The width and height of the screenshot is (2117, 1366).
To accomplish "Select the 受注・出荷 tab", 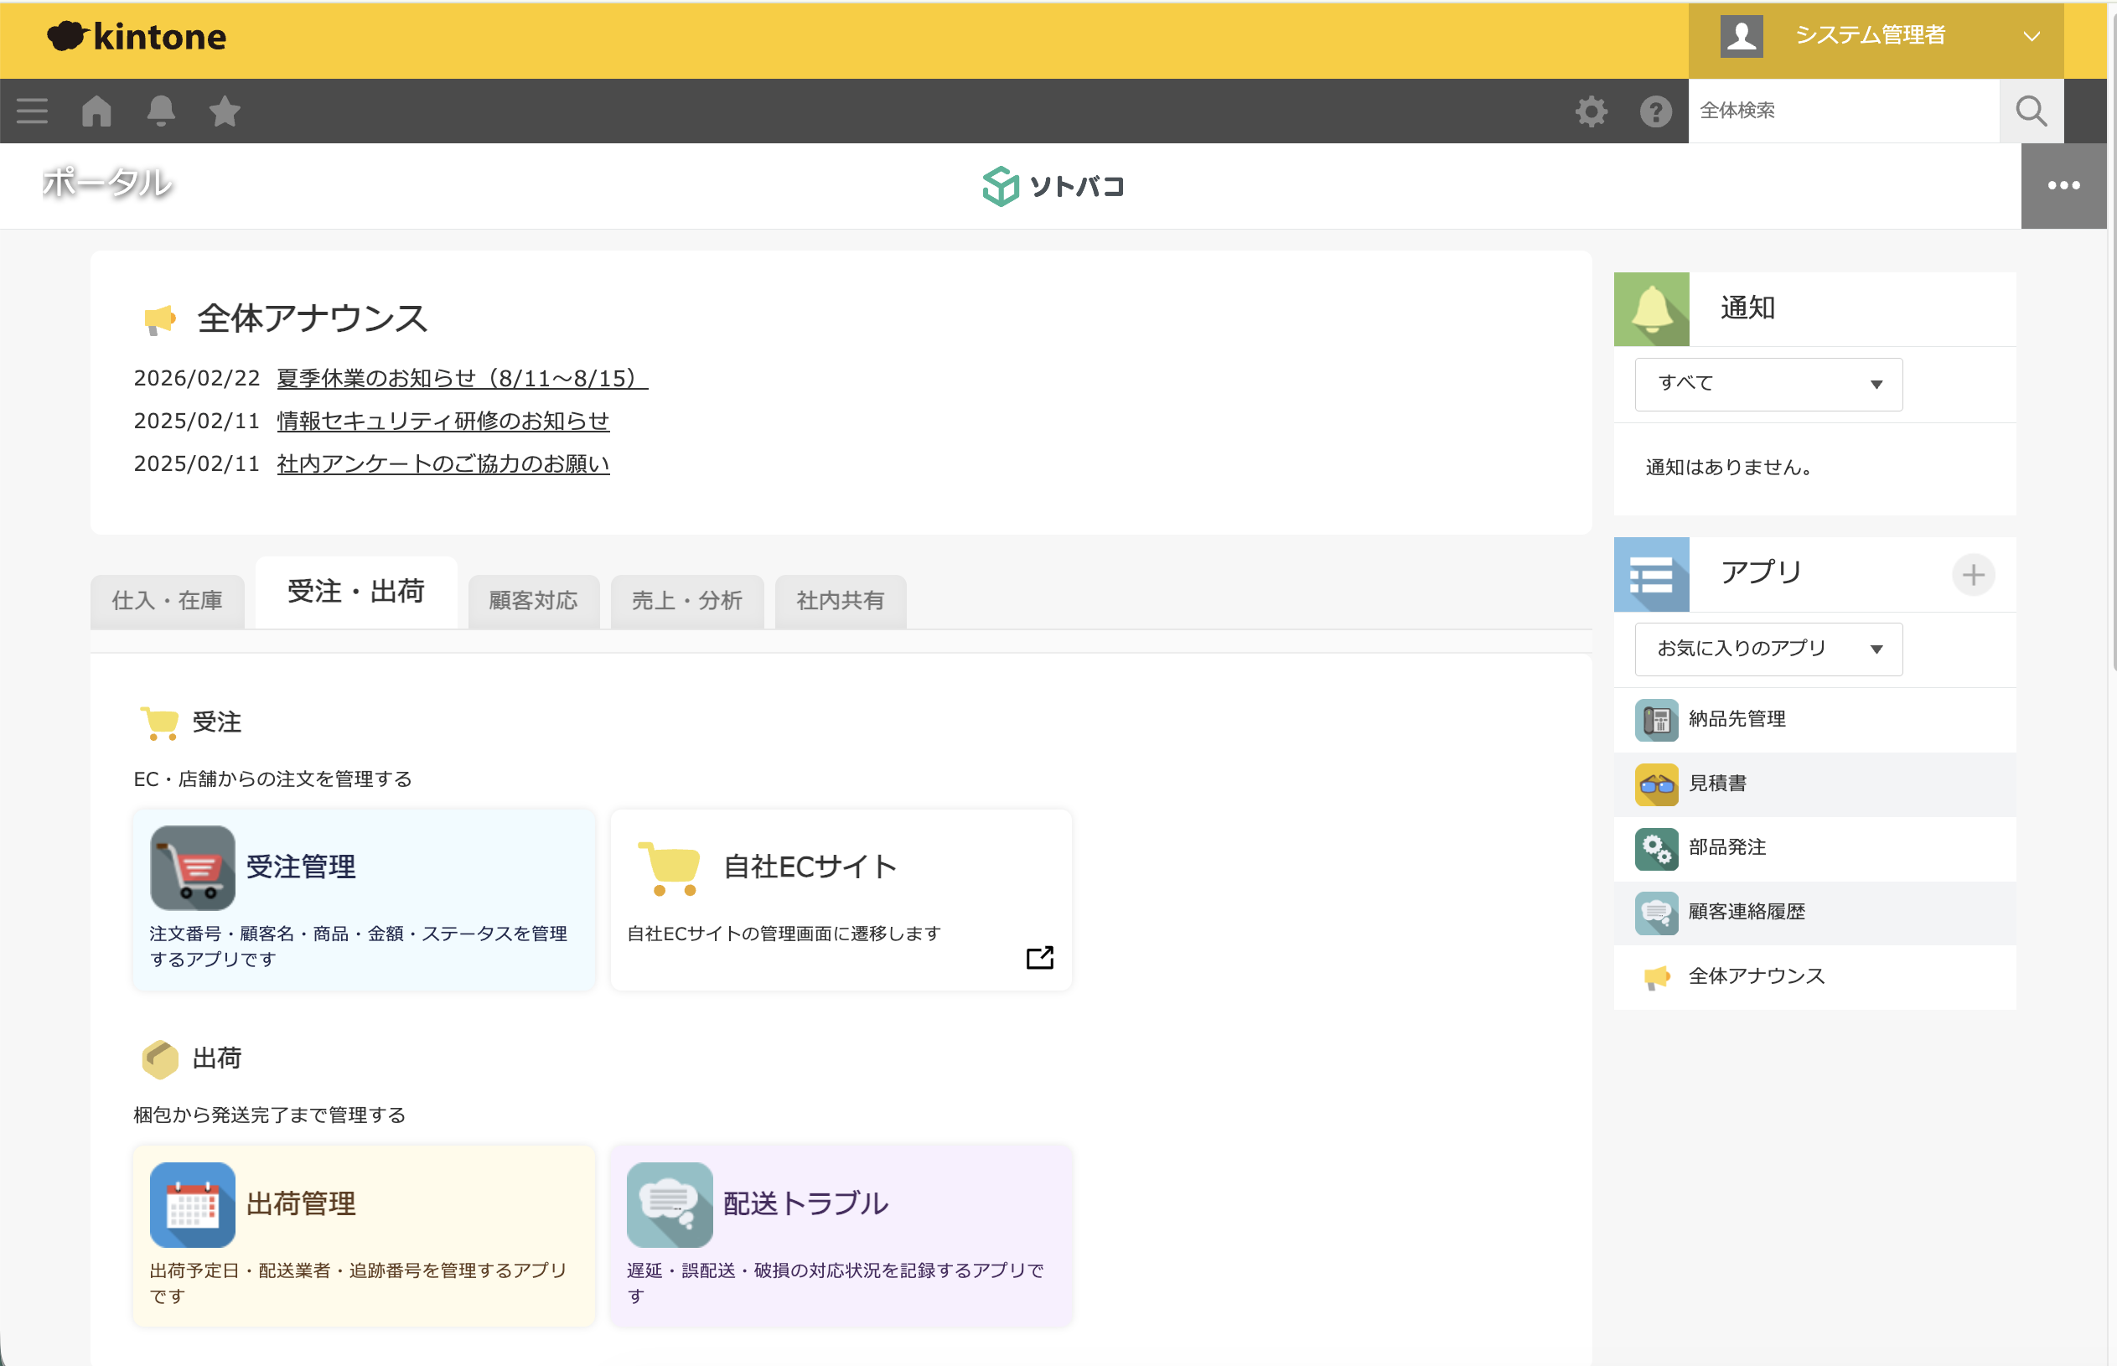I will tap(355, 592).
